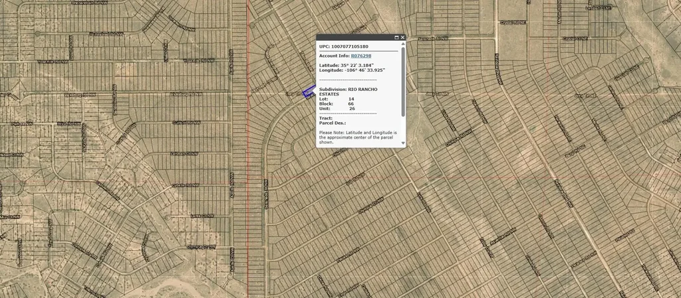
Task: Click the UPC number text in popup
Action: coord(344,47)
